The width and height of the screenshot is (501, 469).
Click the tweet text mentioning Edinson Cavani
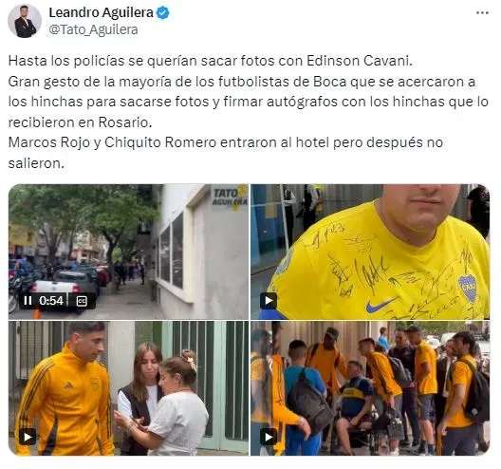[211, 61]
